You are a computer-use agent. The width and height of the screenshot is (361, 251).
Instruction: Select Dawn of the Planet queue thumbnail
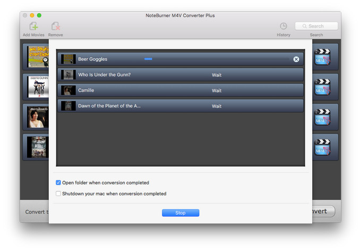[x=68, y=106]
